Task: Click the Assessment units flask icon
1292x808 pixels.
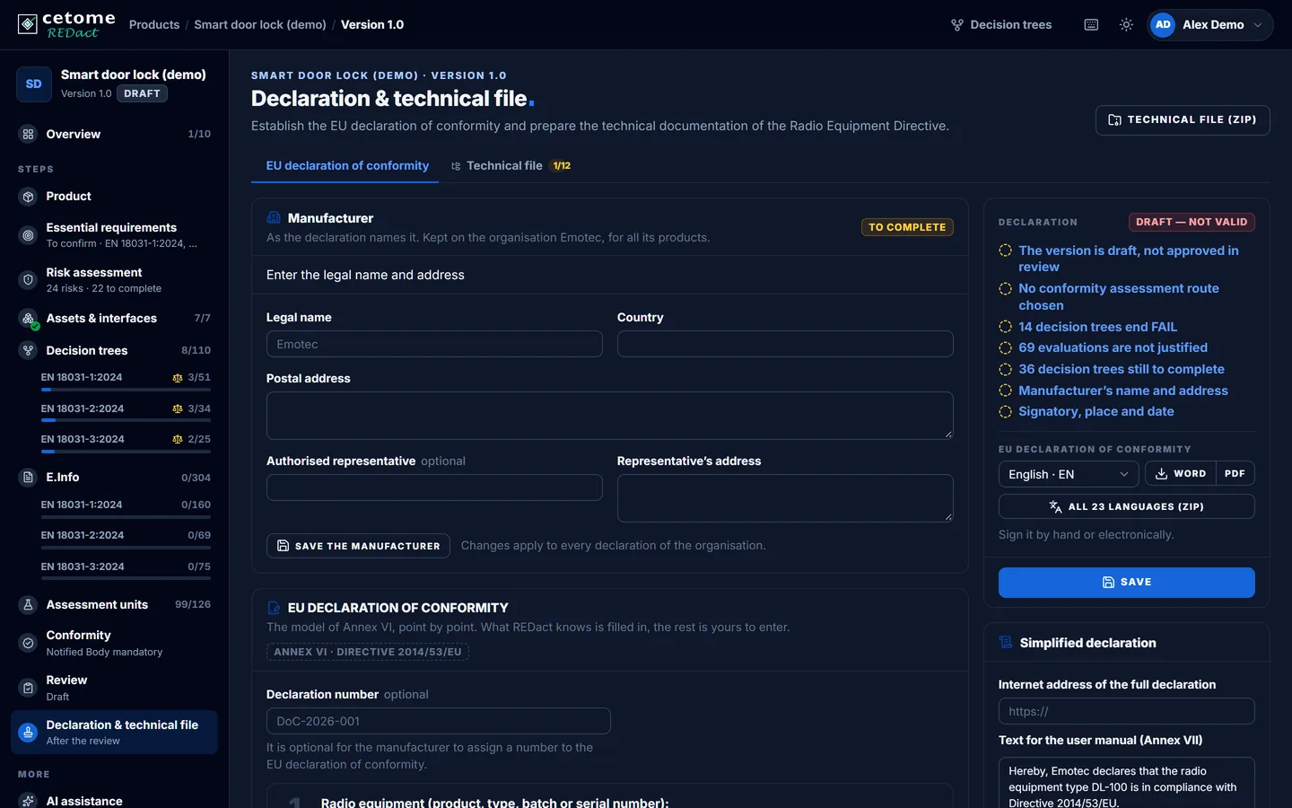Action: (x=28, y=605)
